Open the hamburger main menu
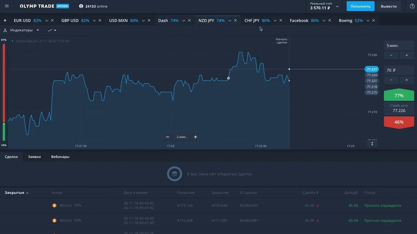The image size is (417, 234). tap(7, 6)
